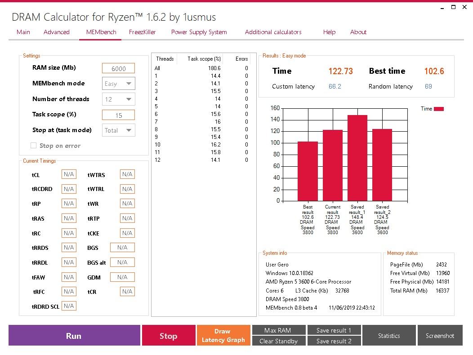Click the tRC timing field
The width and height of the screenshot is (473, 355).
point(69,233)
